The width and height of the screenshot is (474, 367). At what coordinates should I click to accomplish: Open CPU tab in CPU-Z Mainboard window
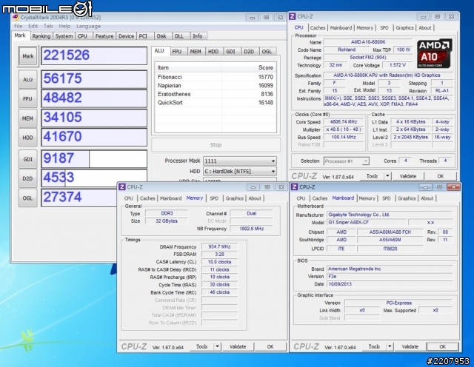tap(301, 198)
